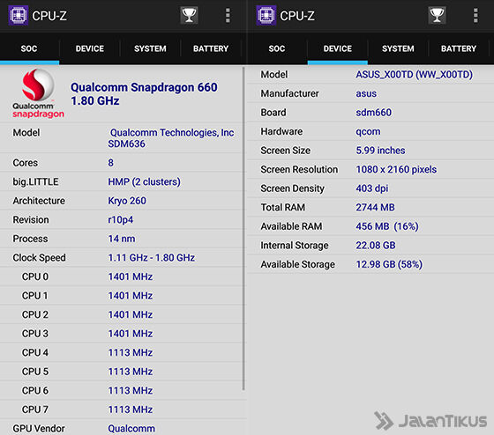Select the 'CPU 4' row label
The image size is (494, 435).
(35, 352)
